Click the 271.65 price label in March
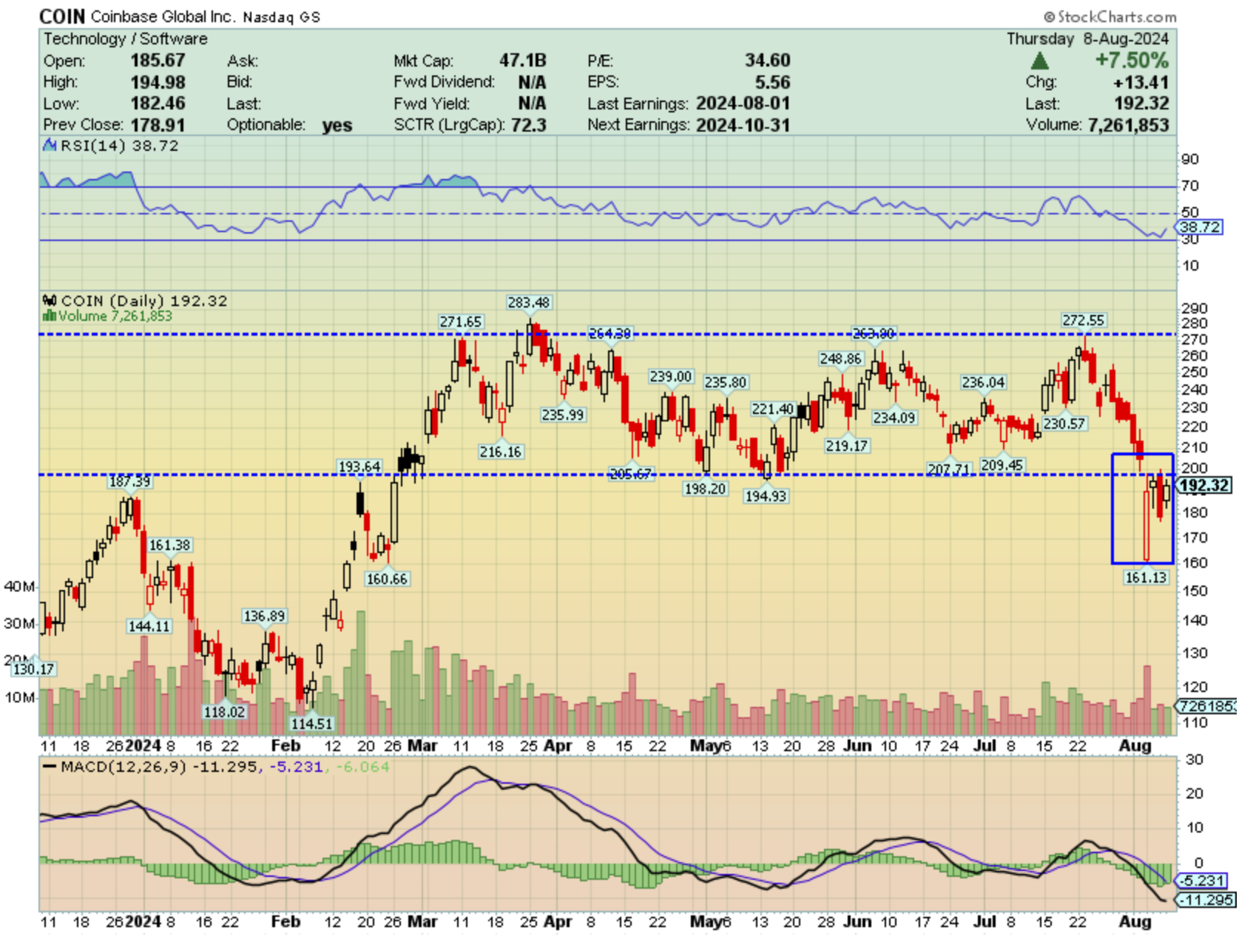 point(461,322)
